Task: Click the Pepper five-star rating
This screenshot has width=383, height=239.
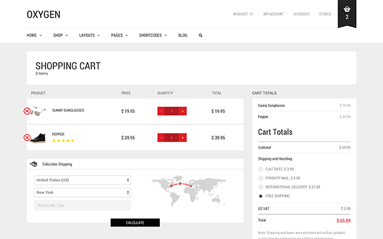Action: tap(63, 141)
